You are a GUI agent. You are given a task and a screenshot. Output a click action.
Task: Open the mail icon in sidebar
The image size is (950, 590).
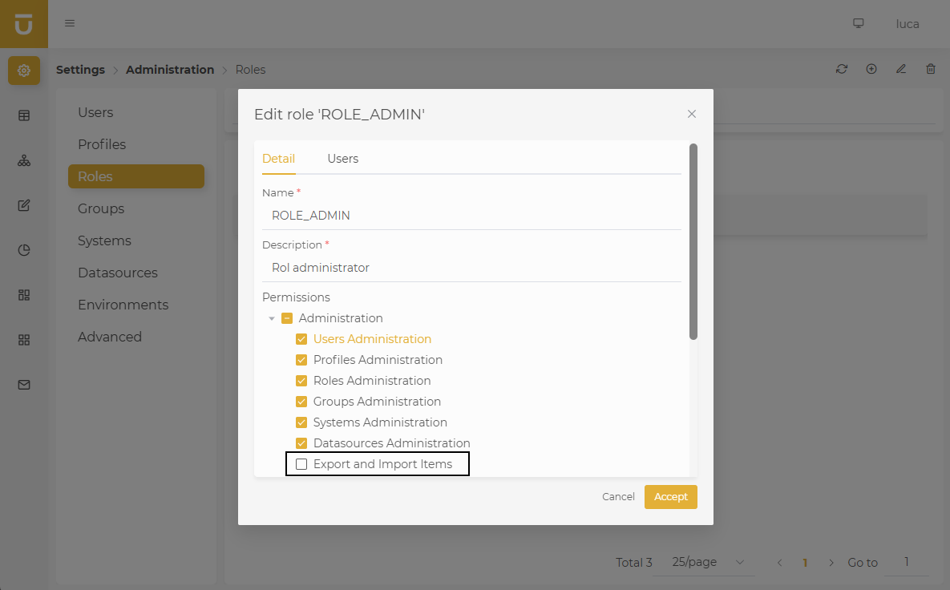pos(24,385)
